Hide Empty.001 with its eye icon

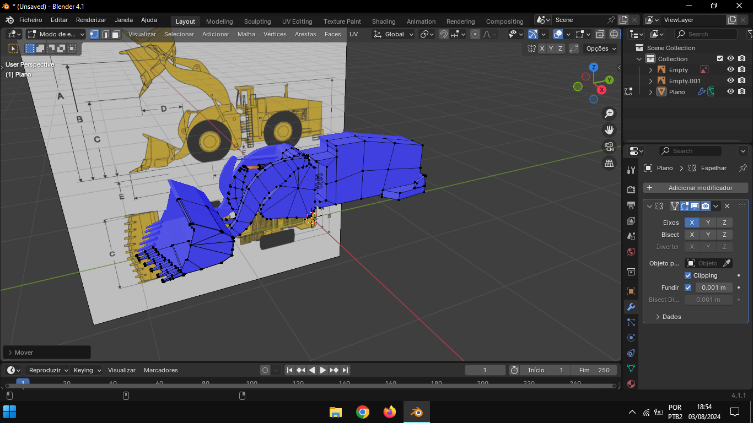click(730, 81)
